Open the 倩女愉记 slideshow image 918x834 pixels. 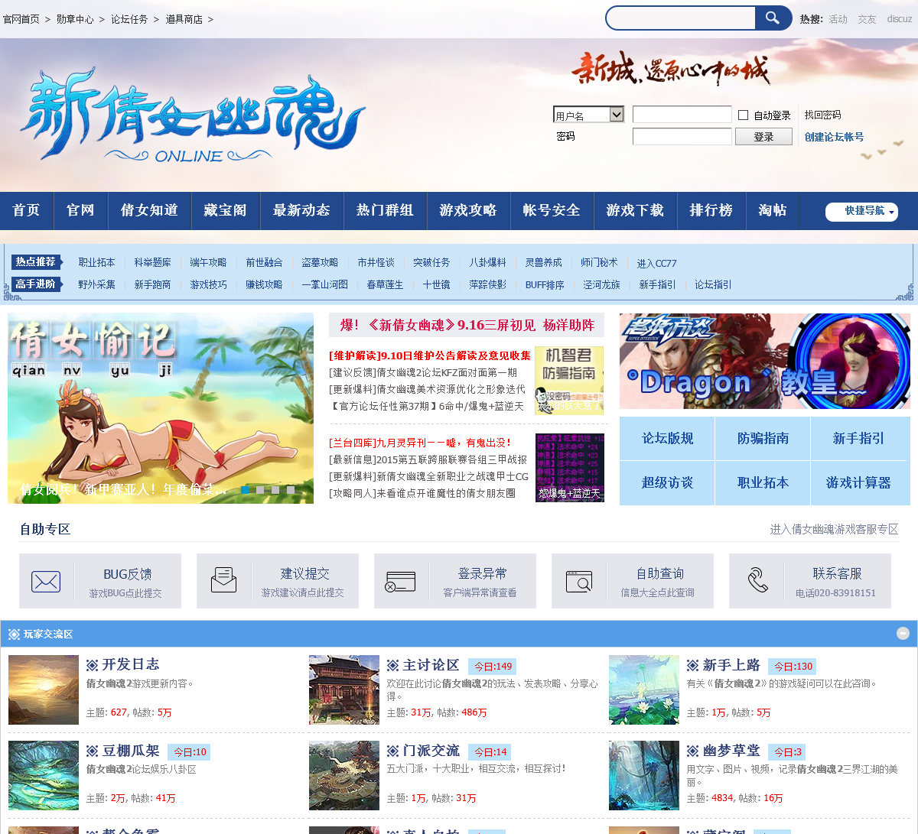(x=161, y=408)
